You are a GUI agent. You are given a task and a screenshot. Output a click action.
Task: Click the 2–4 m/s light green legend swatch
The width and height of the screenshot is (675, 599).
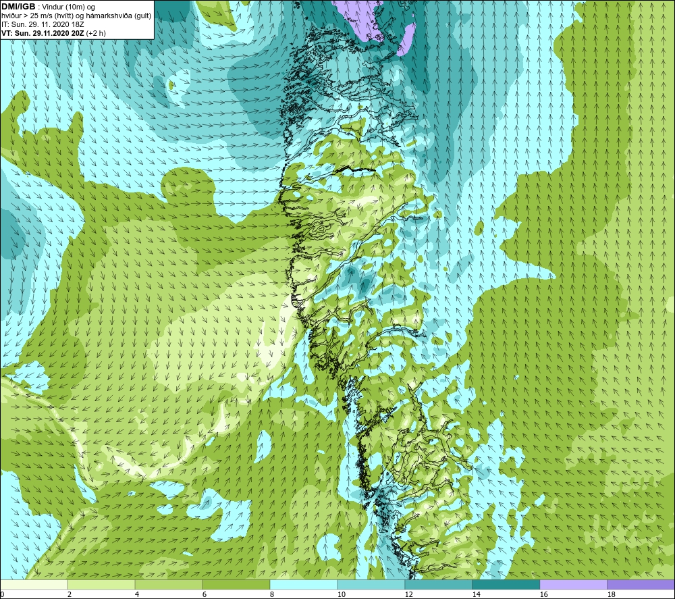101,585
